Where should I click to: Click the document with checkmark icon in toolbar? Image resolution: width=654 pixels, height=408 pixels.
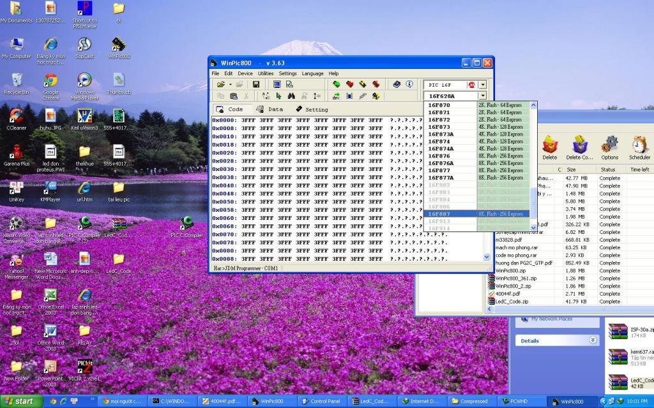(289, 85)
